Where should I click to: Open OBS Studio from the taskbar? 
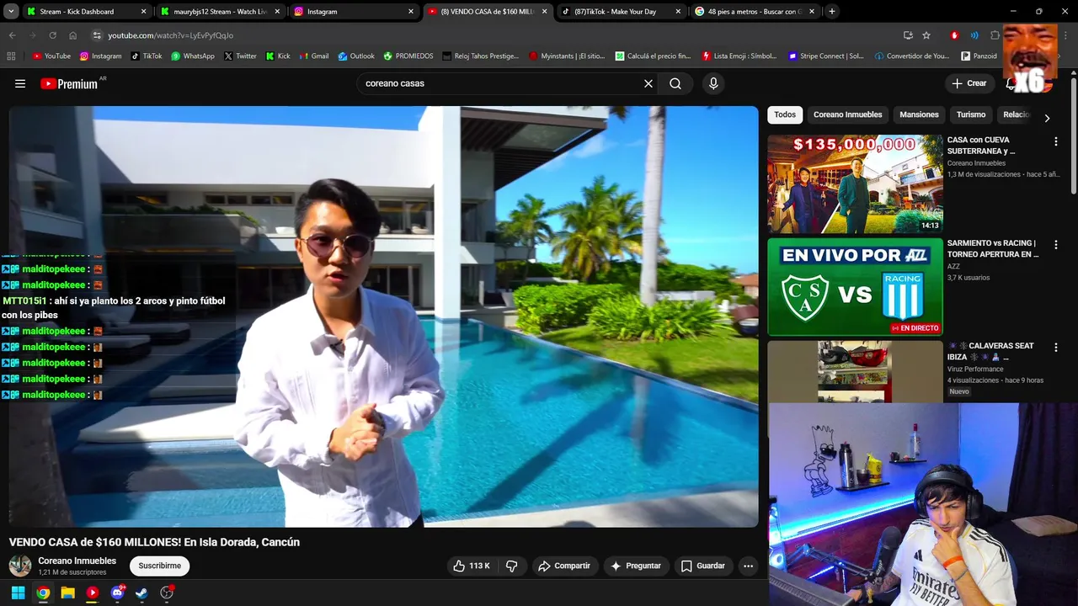point(167,593)
